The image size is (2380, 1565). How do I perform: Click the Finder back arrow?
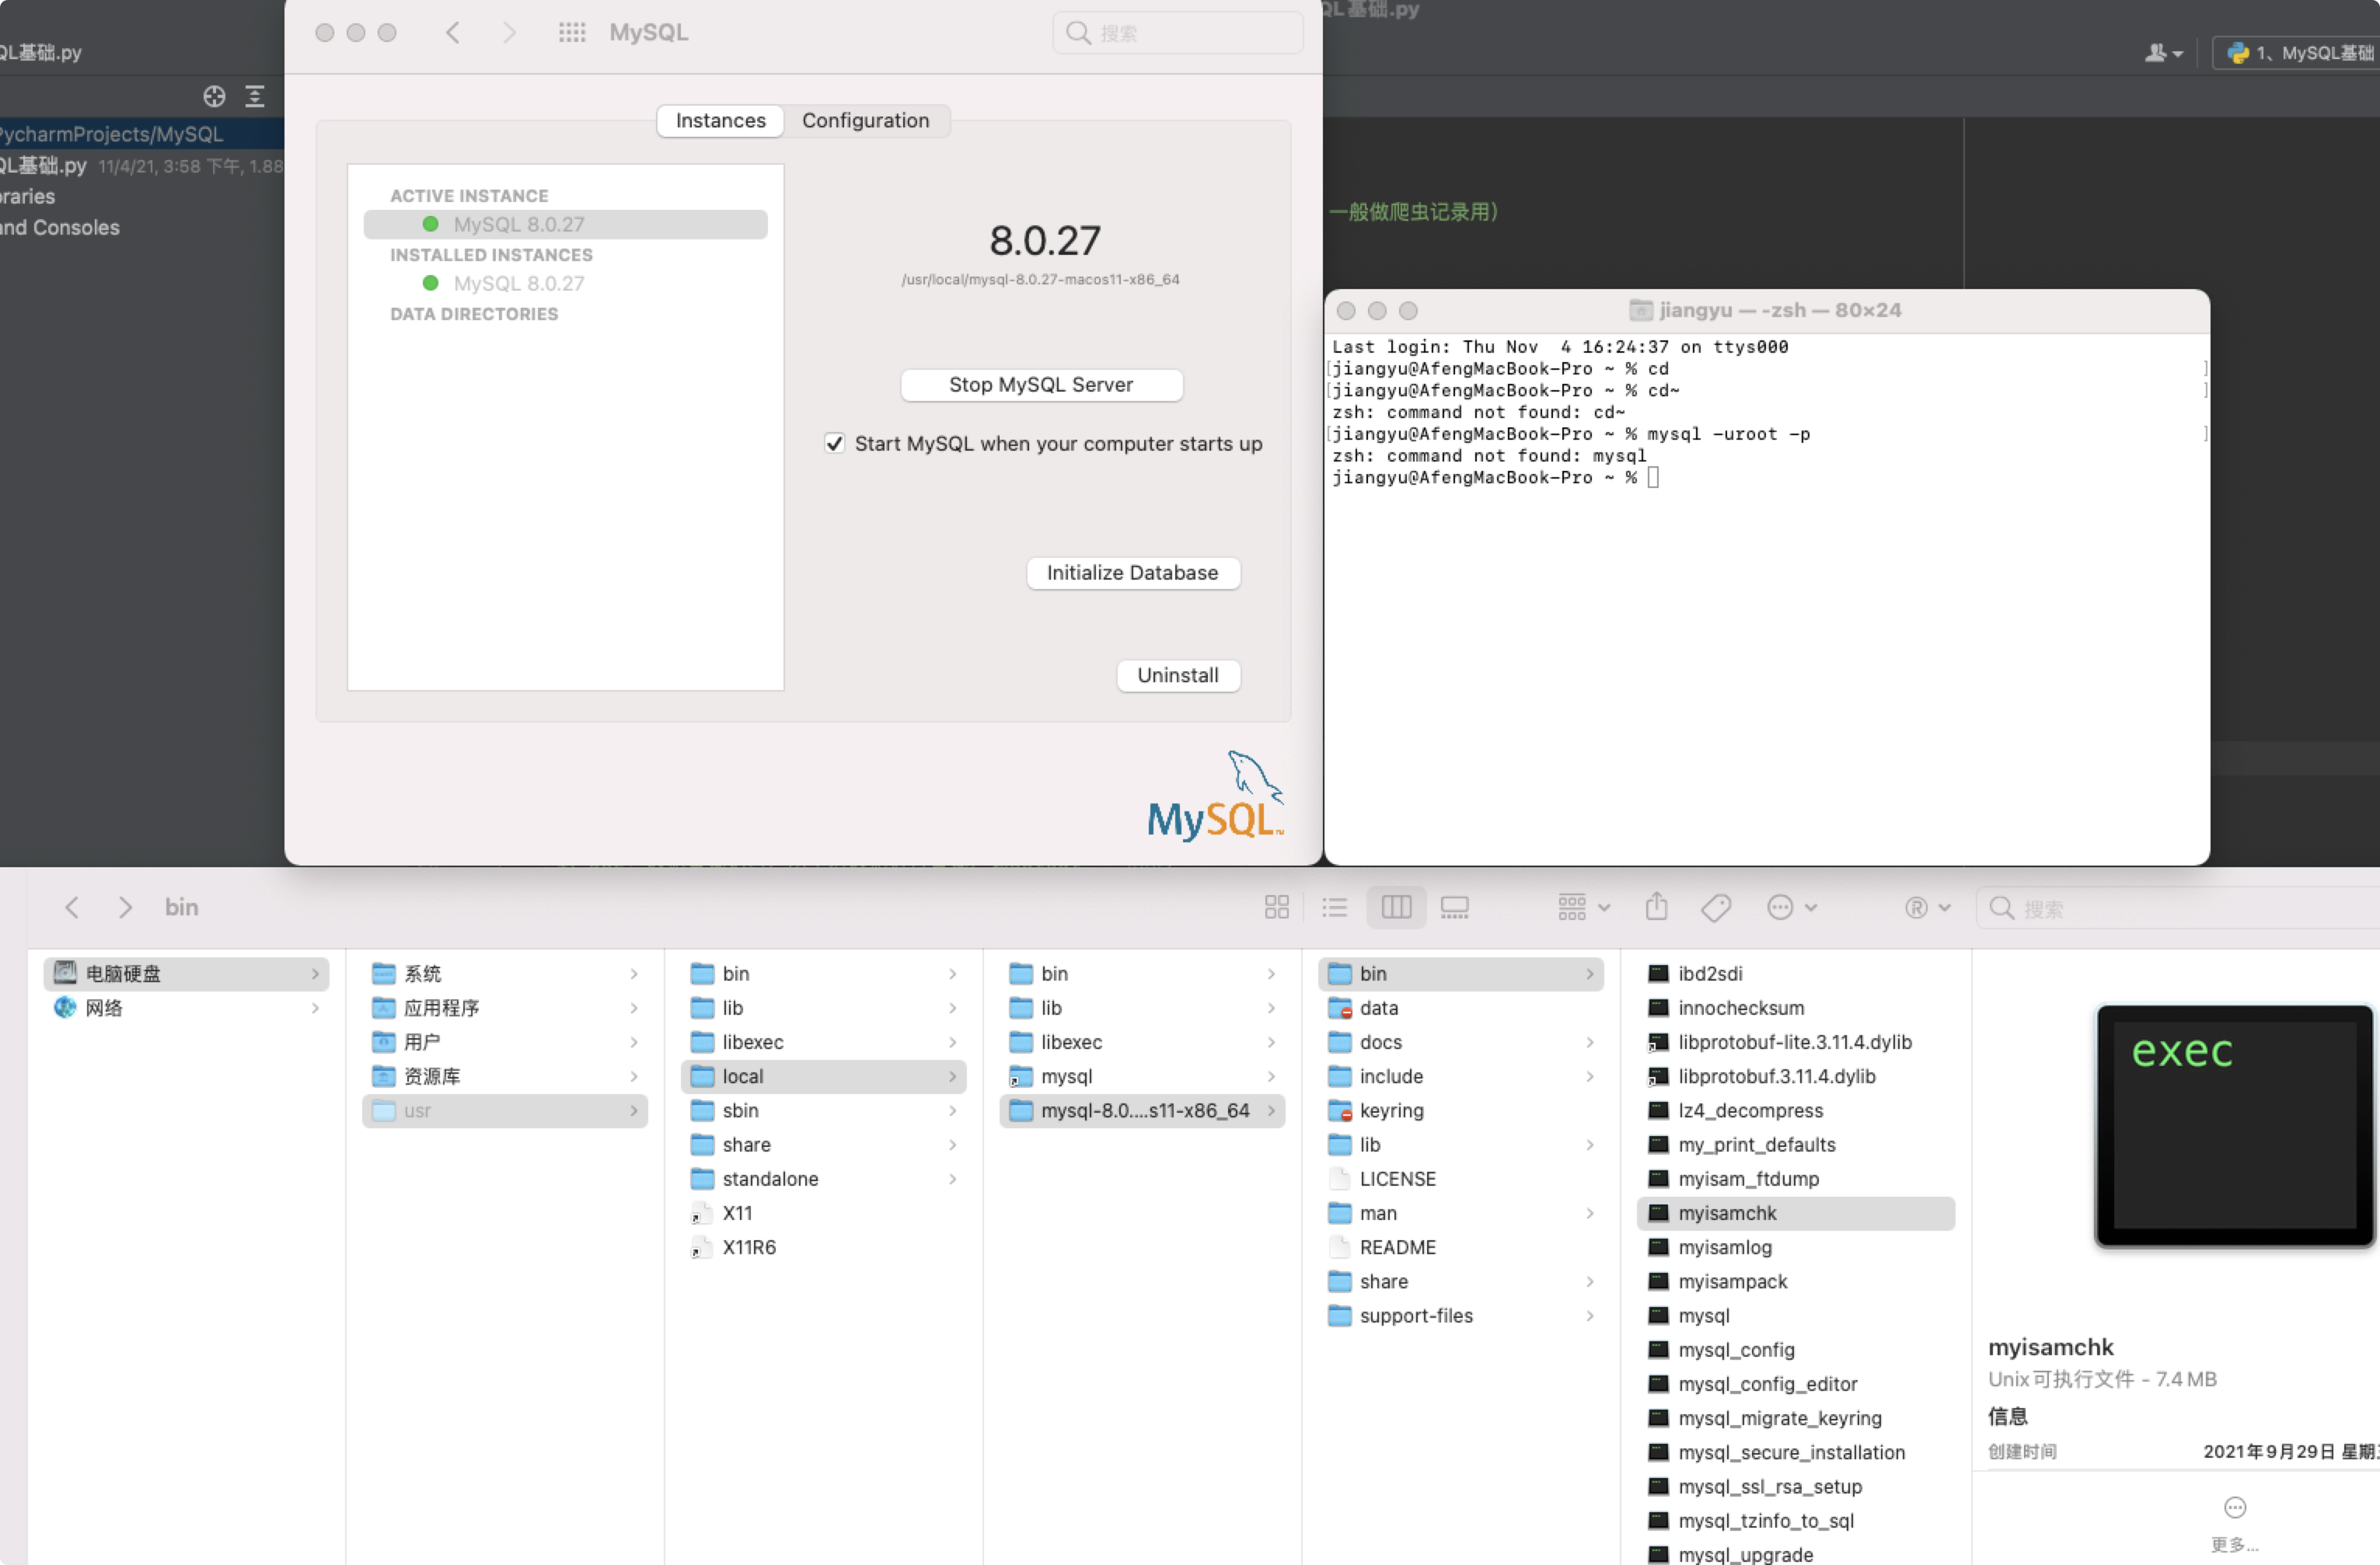point(72,907)
